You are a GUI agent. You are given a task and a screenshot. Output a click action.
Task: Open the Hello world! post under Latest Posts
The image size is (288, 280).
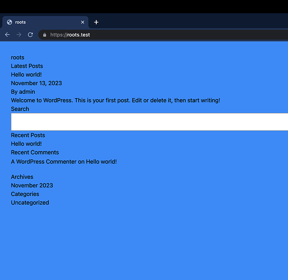(26, 75)
